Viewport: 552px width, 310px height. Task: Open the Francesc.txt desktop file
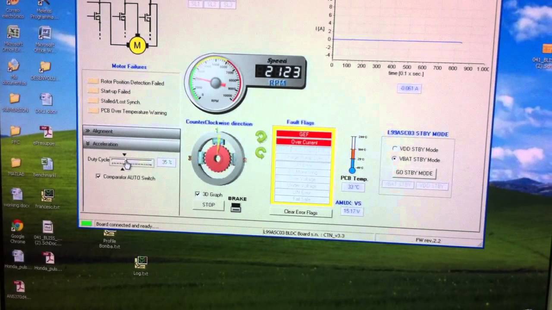coord(47,199)
